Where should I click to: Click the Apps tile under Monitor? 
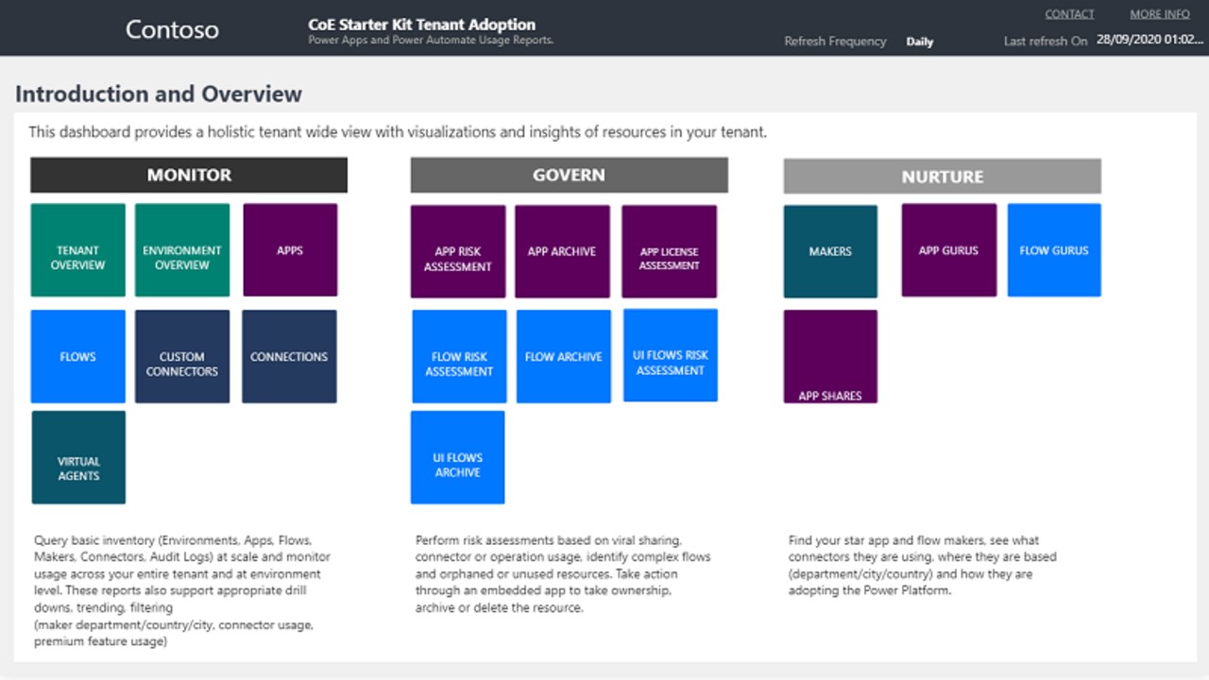(x=290, y=250)
